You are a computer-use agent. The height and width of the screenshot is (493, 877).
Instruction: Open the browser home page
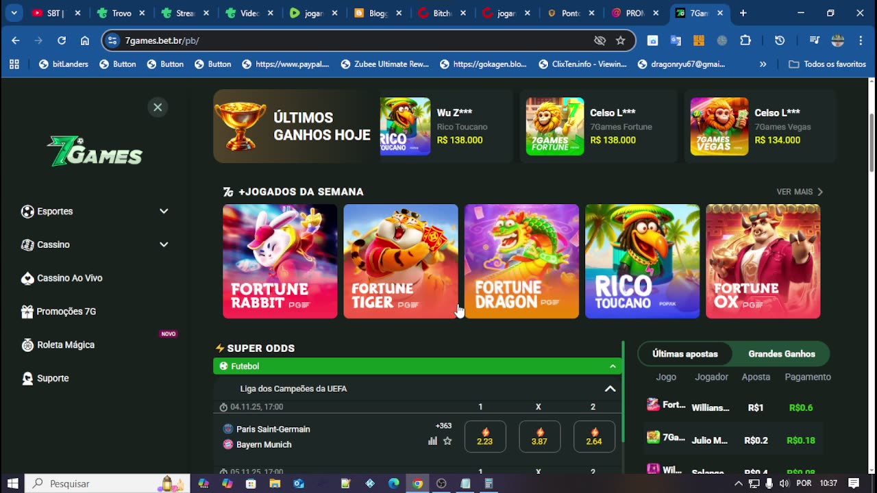point(85,40)
